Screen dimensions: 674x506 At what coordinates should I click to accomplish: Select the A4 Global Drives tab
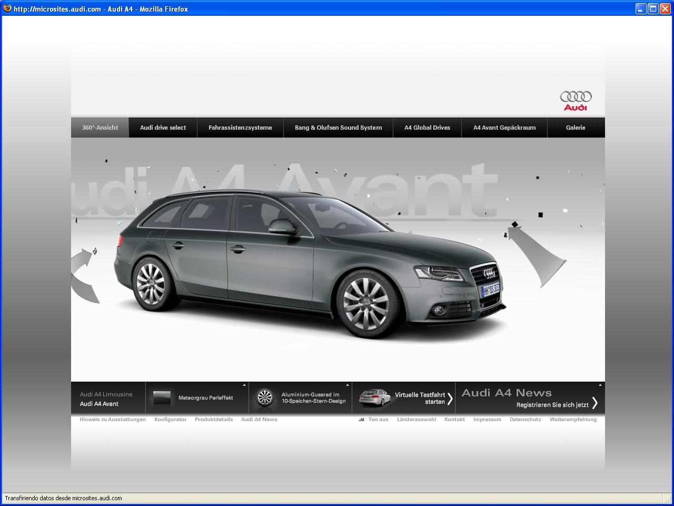(427, 128)
